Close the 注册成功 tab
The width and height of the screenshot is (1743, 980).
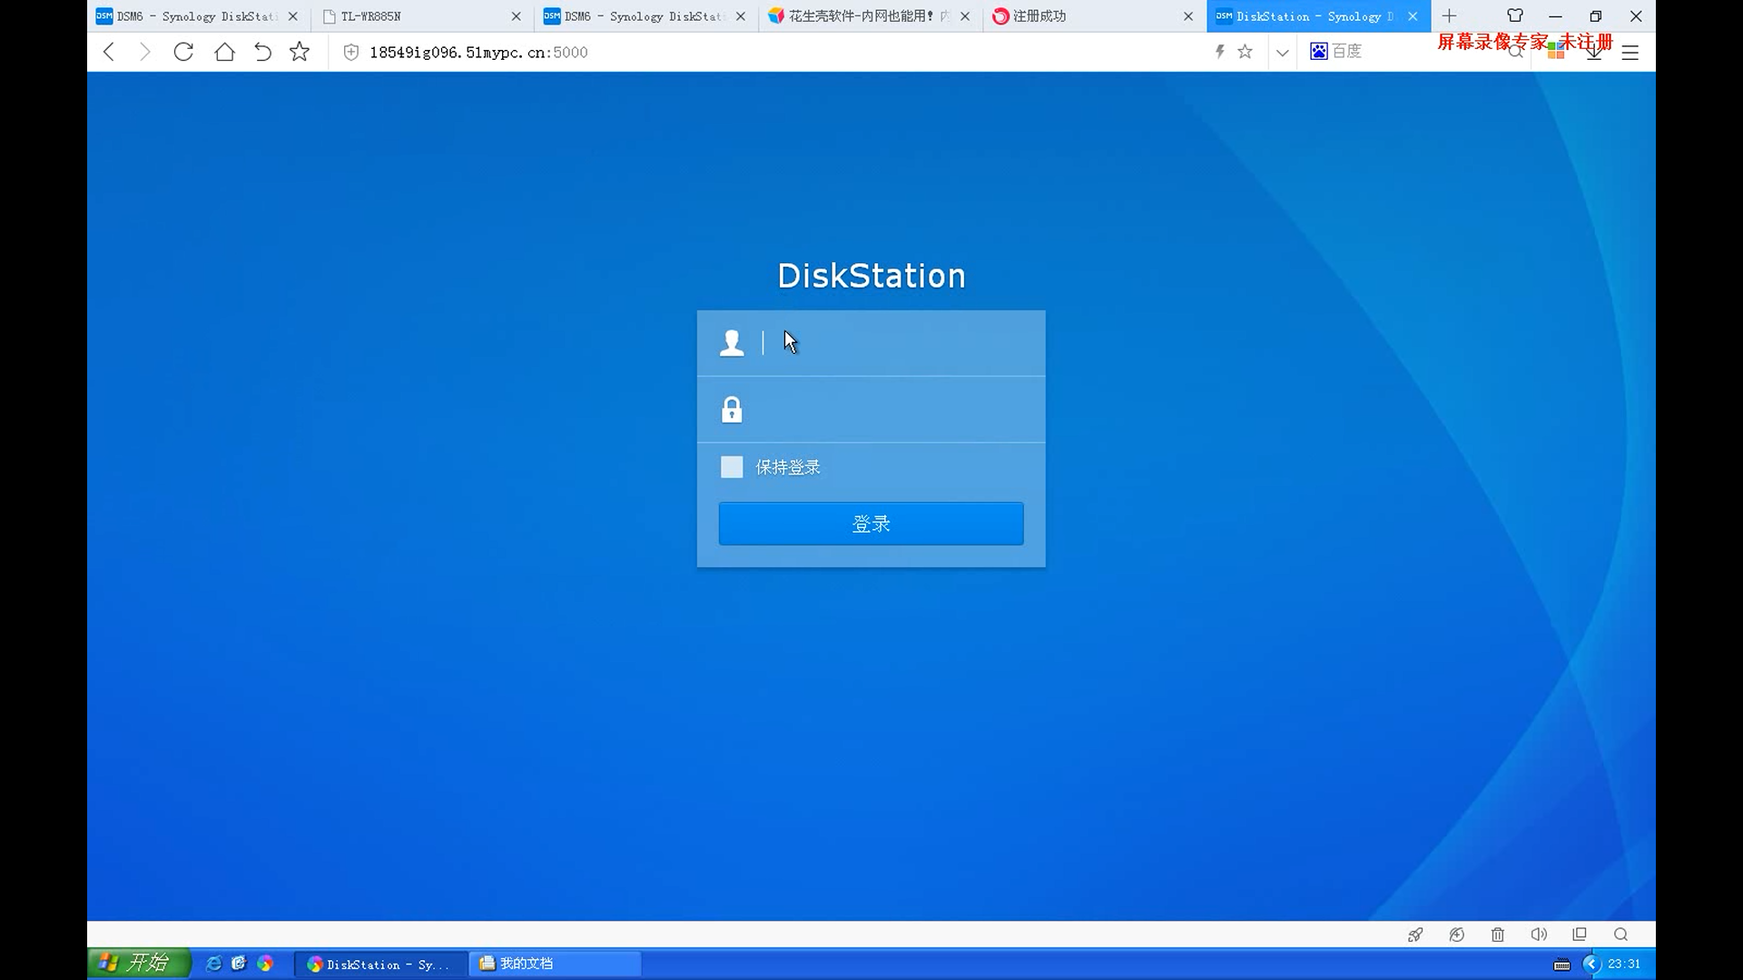[x=1188, y=16]
